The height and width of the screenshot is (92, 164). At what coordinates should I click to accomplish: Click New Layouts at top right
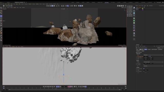point(159,2)
